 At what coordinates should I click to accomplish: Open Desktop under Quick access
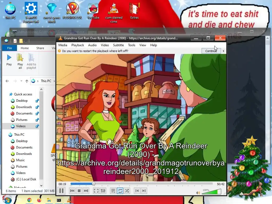click(22, 101)
